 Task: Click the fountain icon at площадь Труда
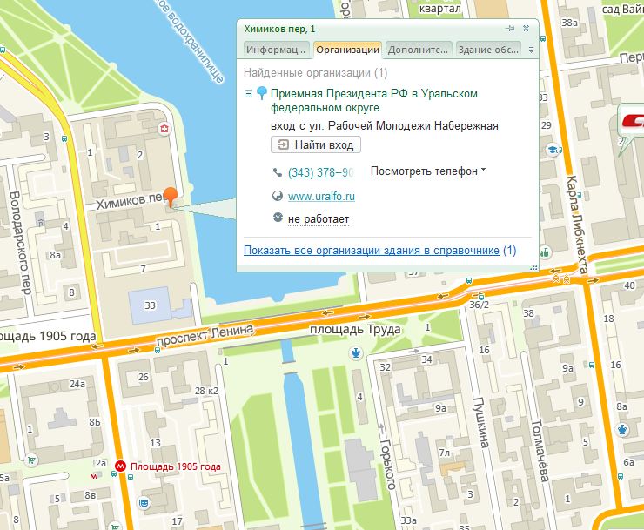pos(356,352)
